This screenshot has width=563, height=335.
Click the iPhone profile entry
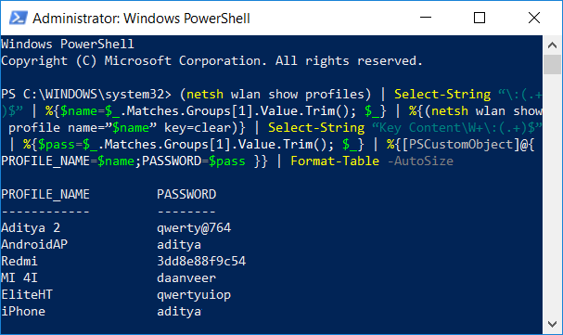tap(23, 311)
